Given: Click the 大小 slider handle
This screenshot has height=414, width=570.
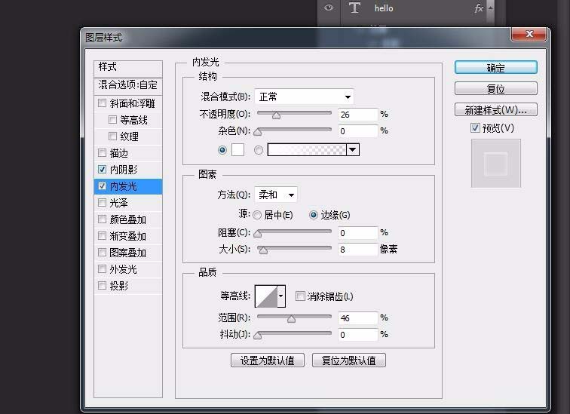Looking at the screenshot, I should pyautogui.click(x=264, y=250).
